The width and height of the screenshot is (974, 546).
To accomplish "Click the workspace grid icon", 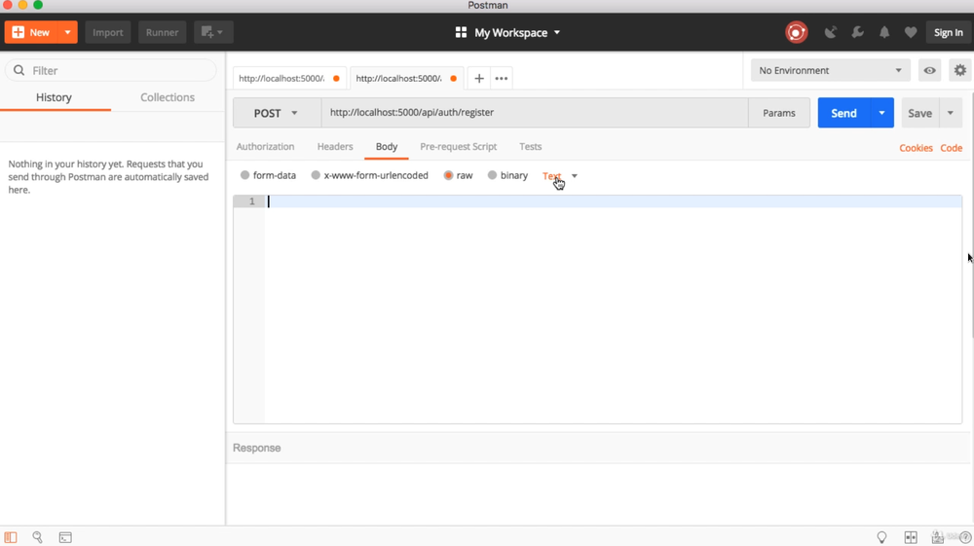I will click(x=461, y=32).
